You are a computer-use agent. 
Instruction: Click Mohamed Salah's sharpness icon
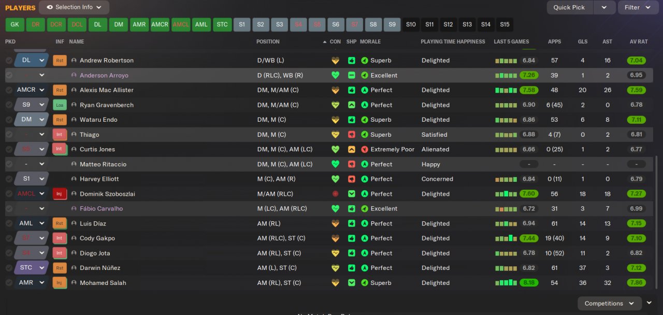coord(352,283)
